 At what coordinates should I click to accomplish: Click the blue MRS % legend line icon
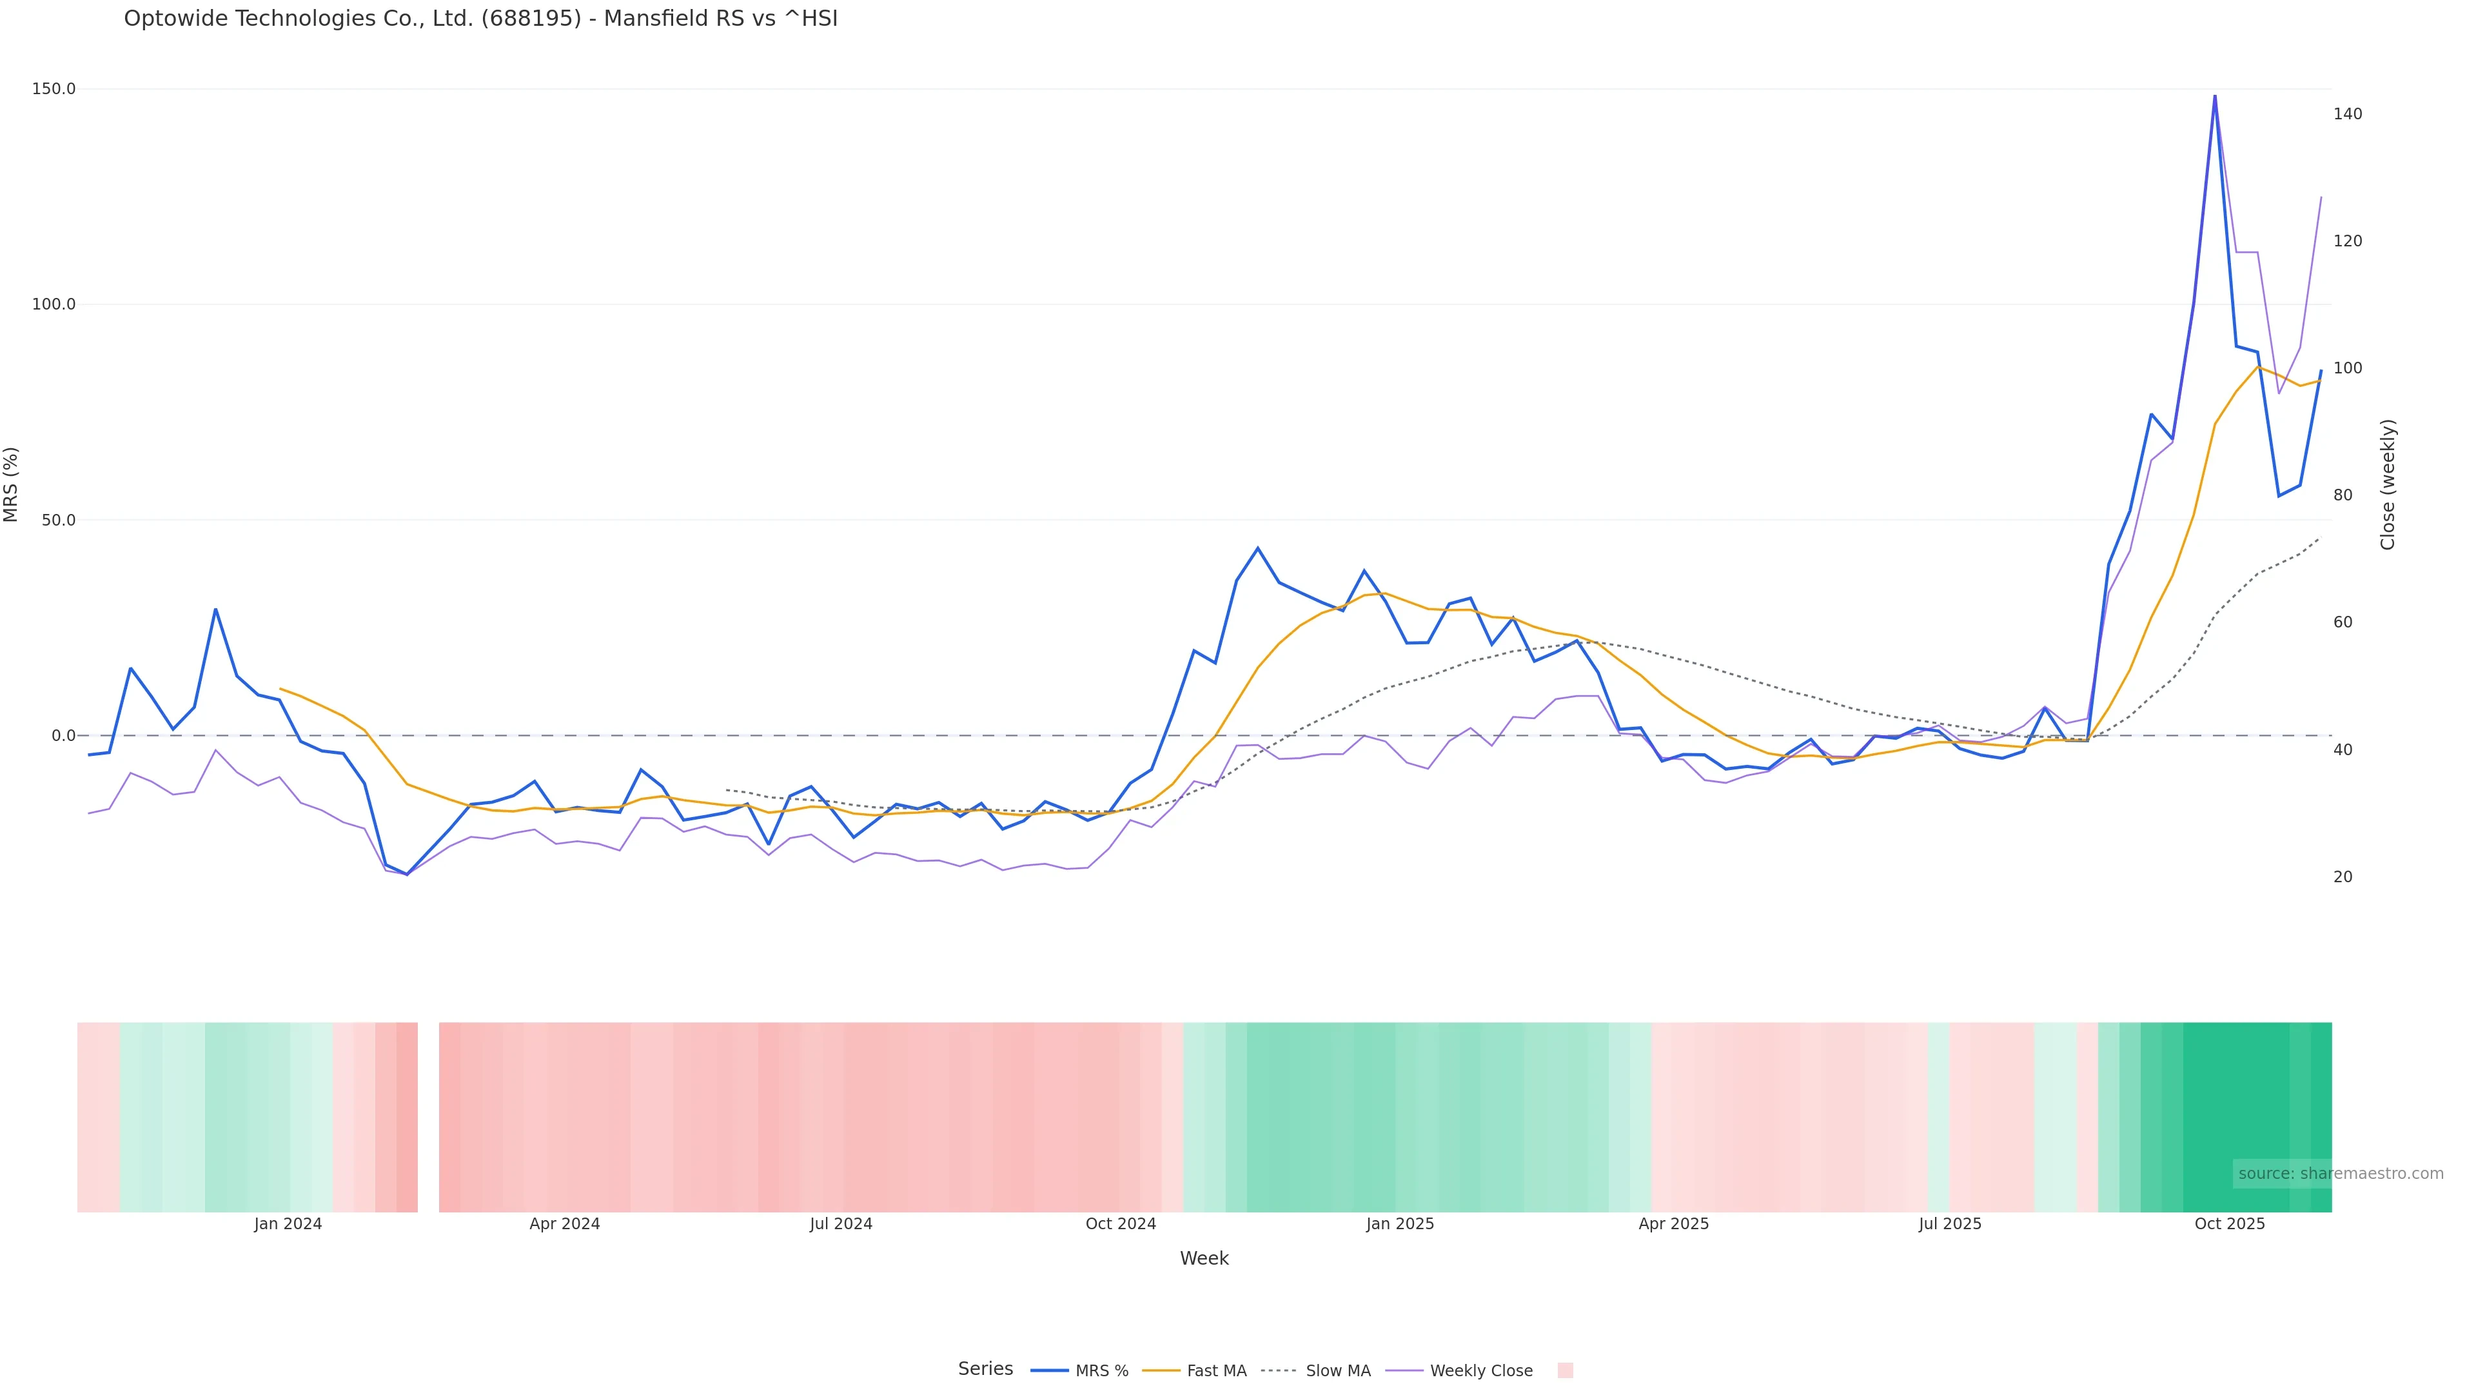(x=1050, y=1371)
